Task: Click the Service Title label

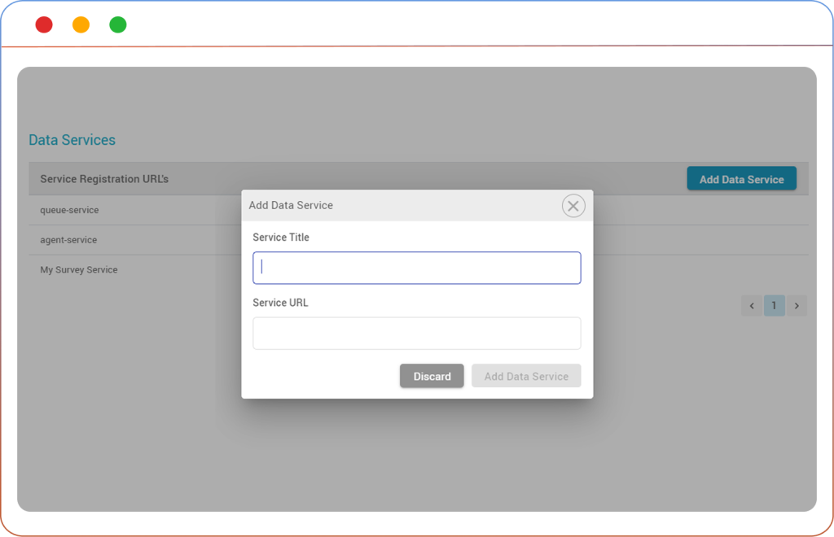Action: [281, 238]
